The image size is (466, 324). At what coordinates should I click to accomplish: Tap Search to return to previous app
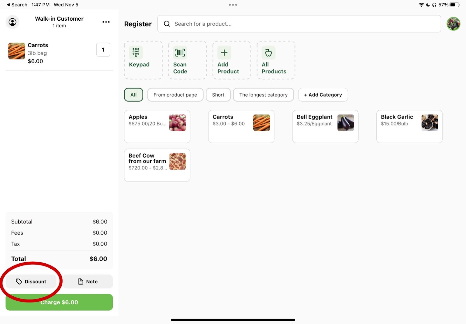pyautogui.click(x=17, y=5)
